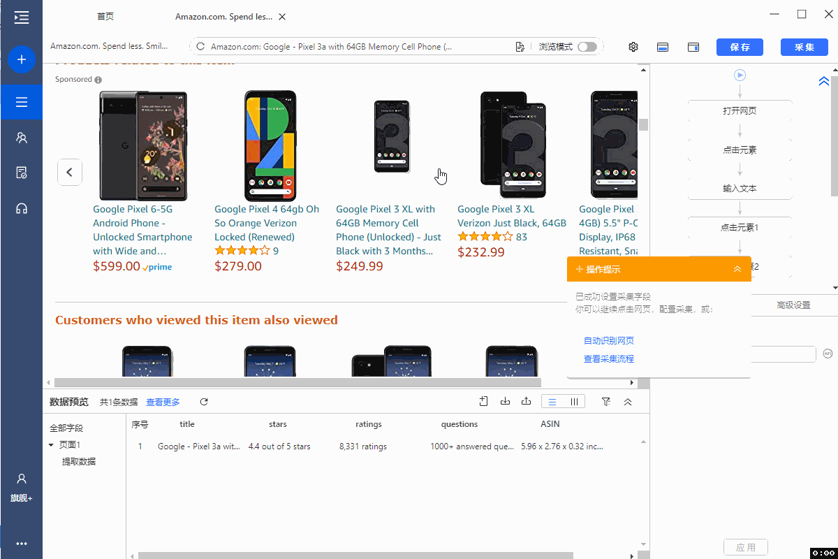Click the export data icon
The width and height of the screenshot is (838, 559).
tap(527, 401)
